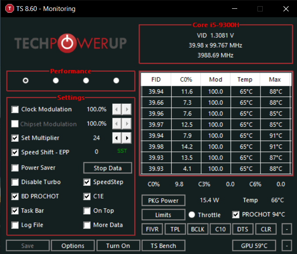Click the Turn On button
The width and height of the screenshot is (297, 254).
coord(118,246)
